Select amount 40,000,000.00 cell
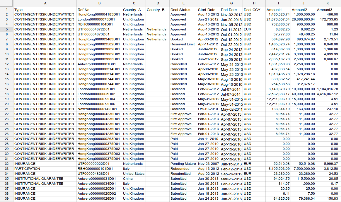The width and height of the screenshot is (341, 202). [303, 94]
